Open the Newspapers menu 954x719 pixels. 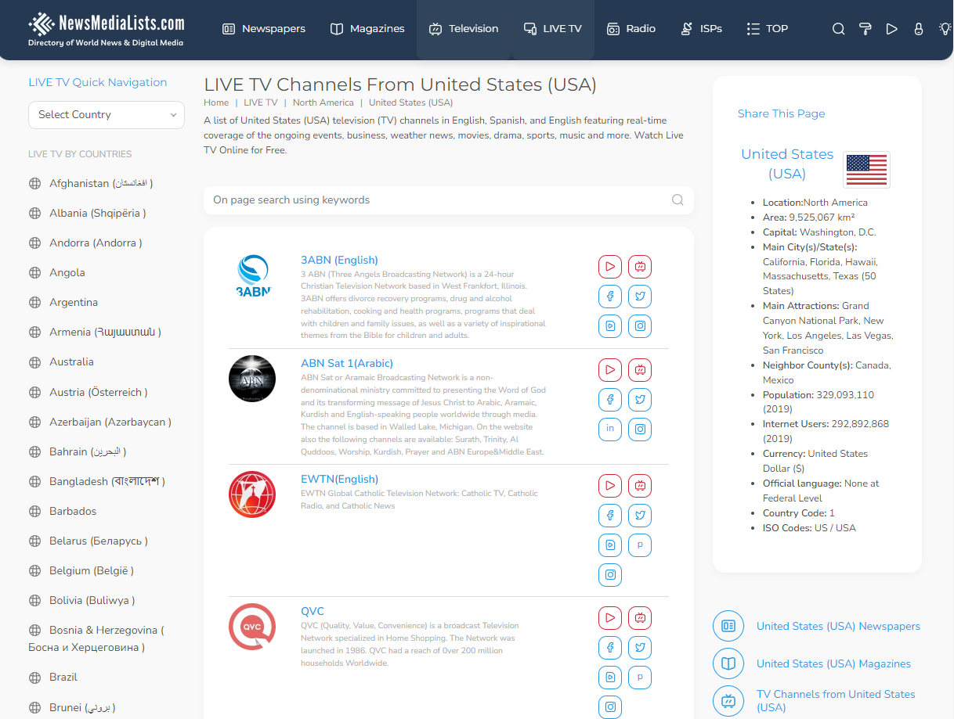tap(264, 29)
